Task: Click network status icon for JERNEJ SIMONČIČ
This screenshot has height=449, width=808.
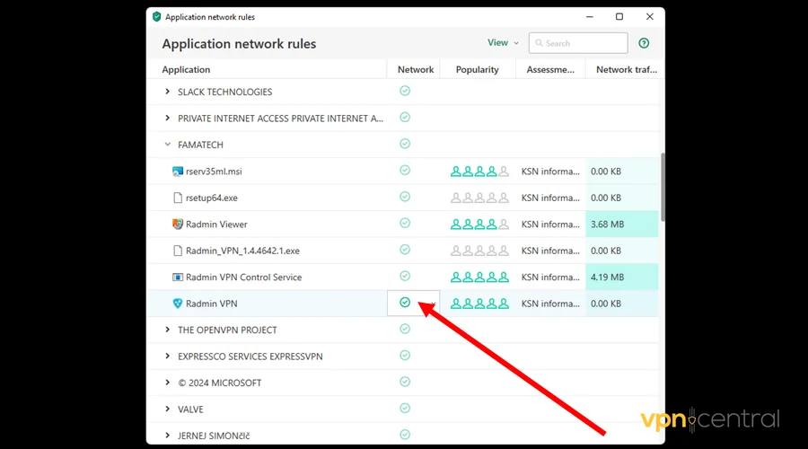Action: click(x=405, y=435)
